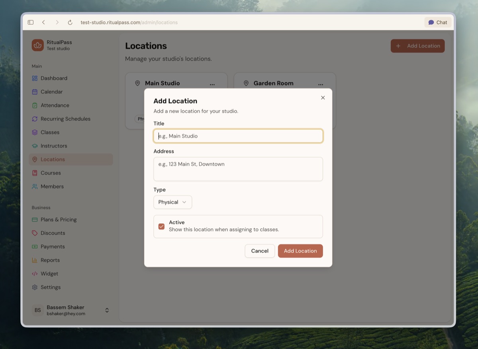Open Widget in the sidebar
Screen dimensions: 478x349
point(71,274)
